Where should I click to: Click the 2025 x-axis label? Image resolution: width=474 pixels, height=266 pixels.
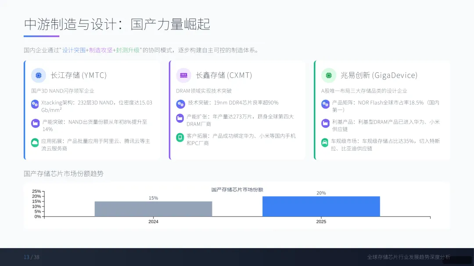tap(321, 222)
